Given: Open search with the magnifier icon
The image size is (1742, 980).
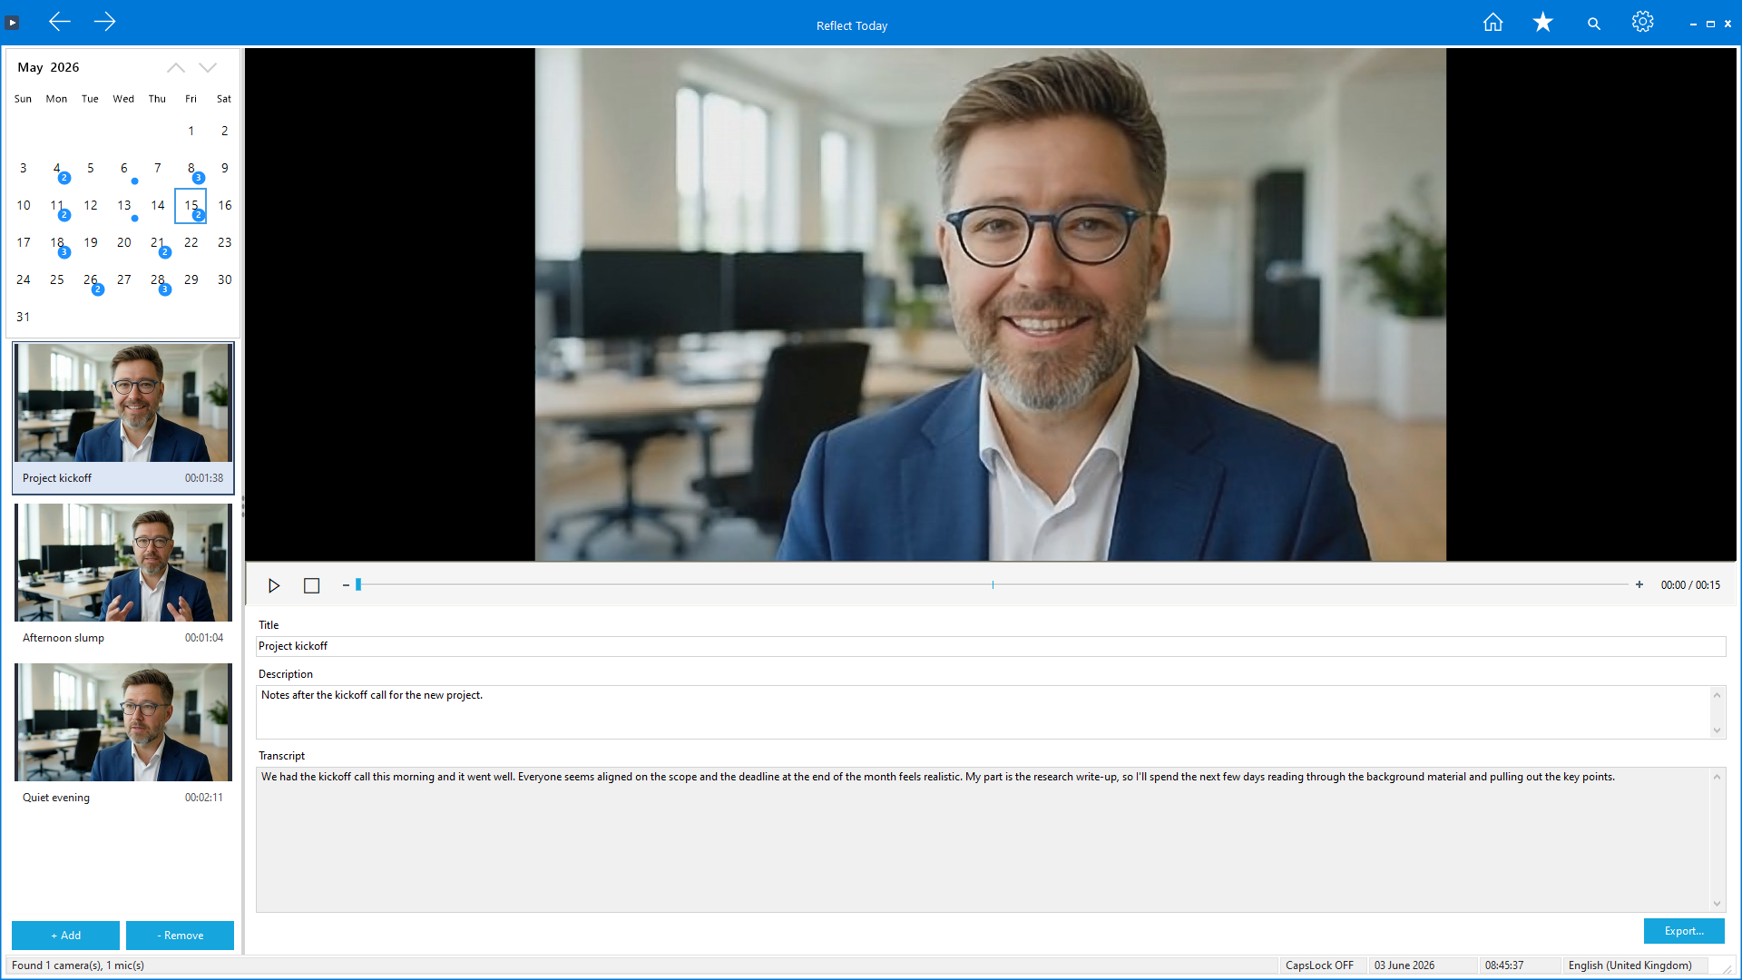Looking at the screenshot, I should [x=1593, y=24].
